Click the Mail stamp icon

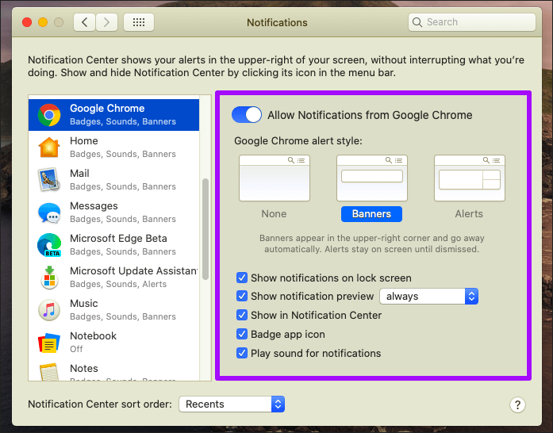point(49,180)
